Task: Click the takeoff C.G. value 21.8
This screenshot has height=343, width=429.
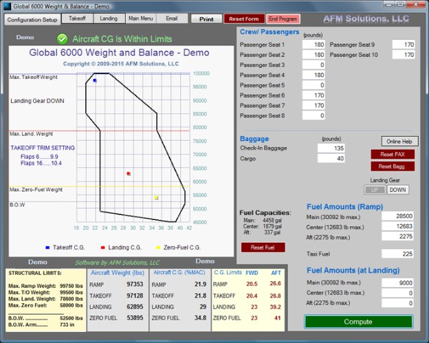Action: click(201, 296)
